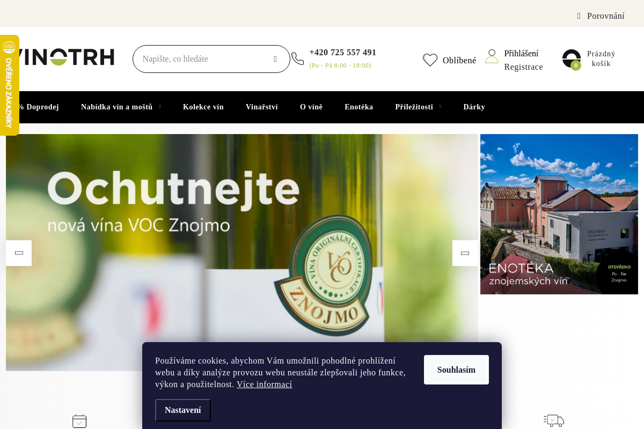Open Porovnání link
This screenshot has width=644, height=429.
point(606,16)
